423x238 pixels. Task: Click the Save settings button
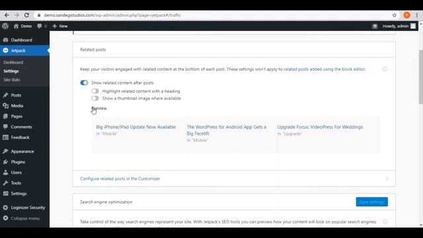371,202
